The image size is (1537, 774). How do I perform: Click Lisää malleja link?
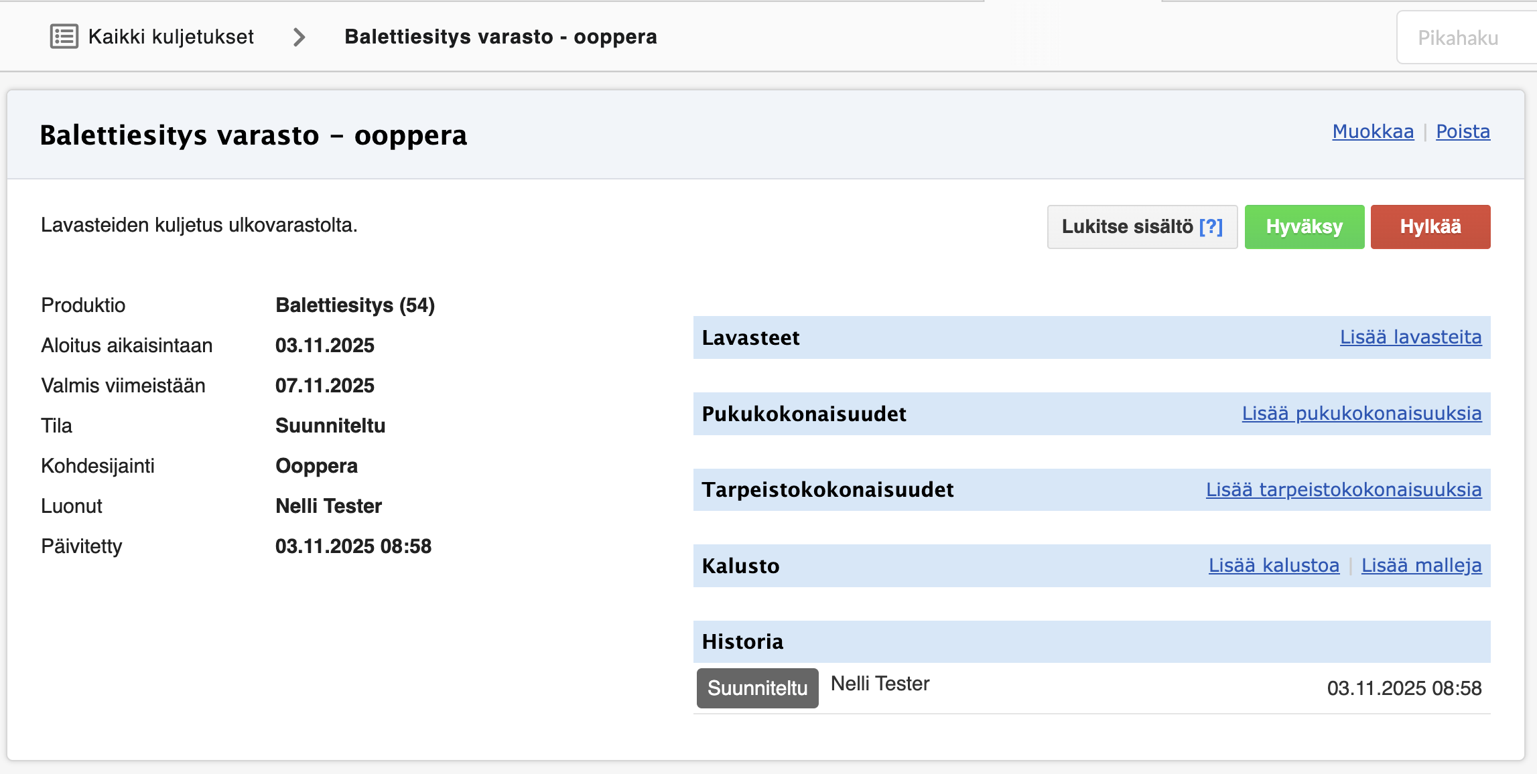pos(1421,566)
